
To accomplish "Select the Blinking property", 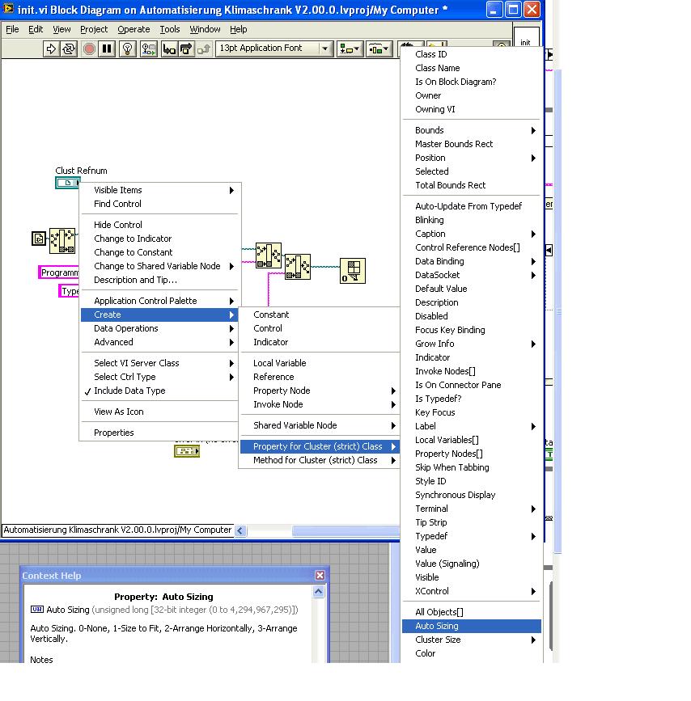I will pyautogui.click(x=471, y=220).
